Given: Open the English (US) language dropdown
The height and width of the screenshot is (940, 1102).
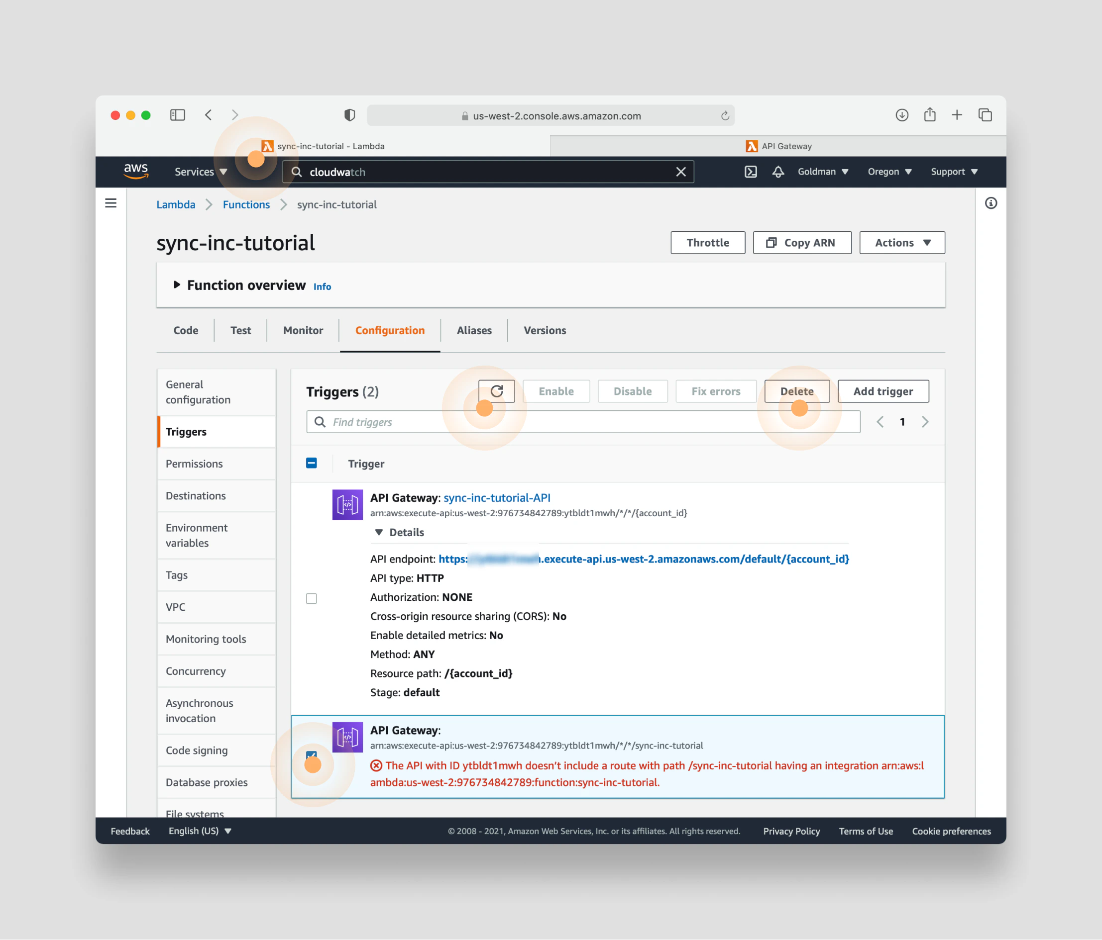Looking at the screenshot, I should pos(200,831).
